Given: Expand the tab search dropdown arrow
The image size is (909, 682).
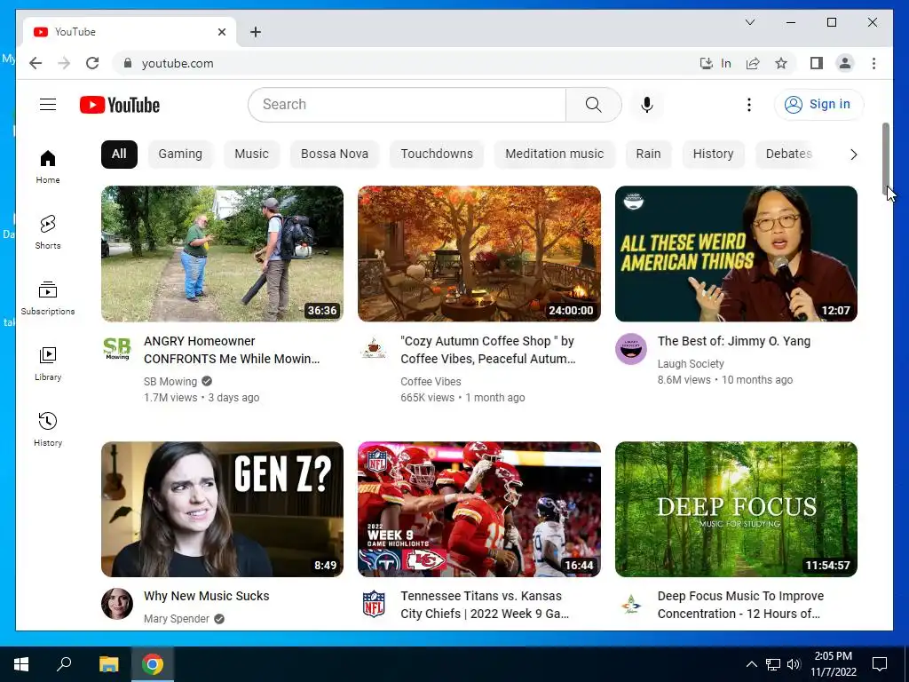Looking at the screenshot, I should coord(749,22).
